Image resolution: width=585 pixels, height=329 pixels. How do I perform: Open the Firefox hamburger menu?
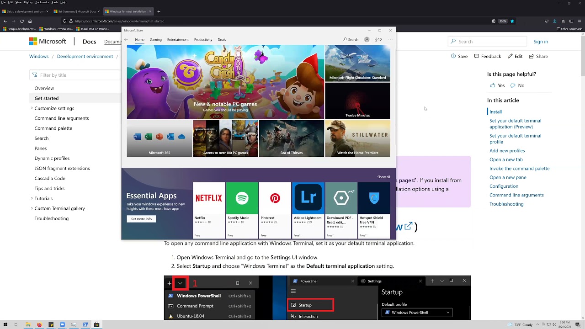click(x=579, y=21)
